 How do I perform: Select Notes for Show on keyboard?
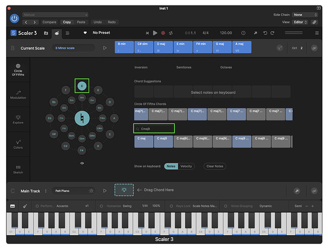pos(171,166)
